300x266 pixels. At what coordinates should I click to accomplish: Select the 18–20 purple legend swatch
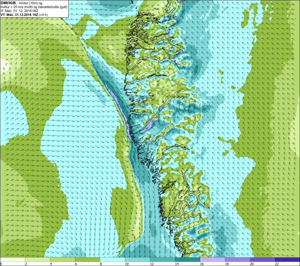click(x=237, y=260)
